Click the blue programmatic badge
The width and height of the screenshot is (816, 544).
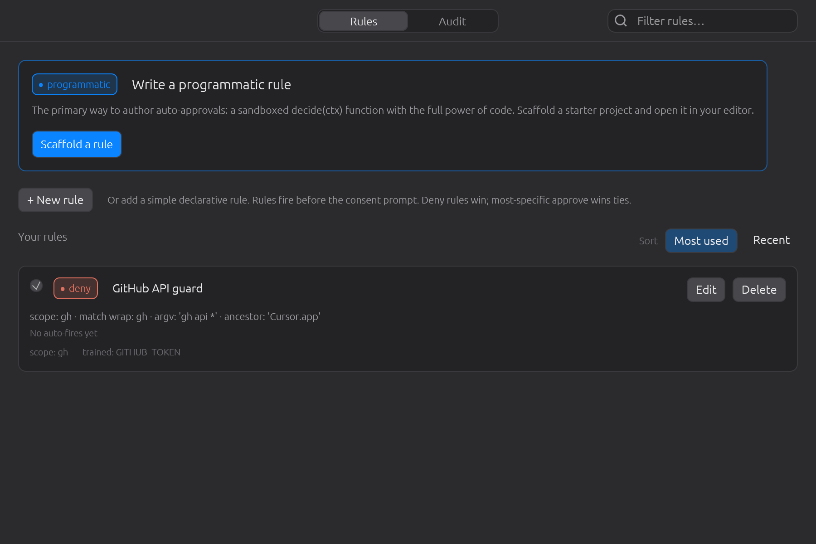74,84
